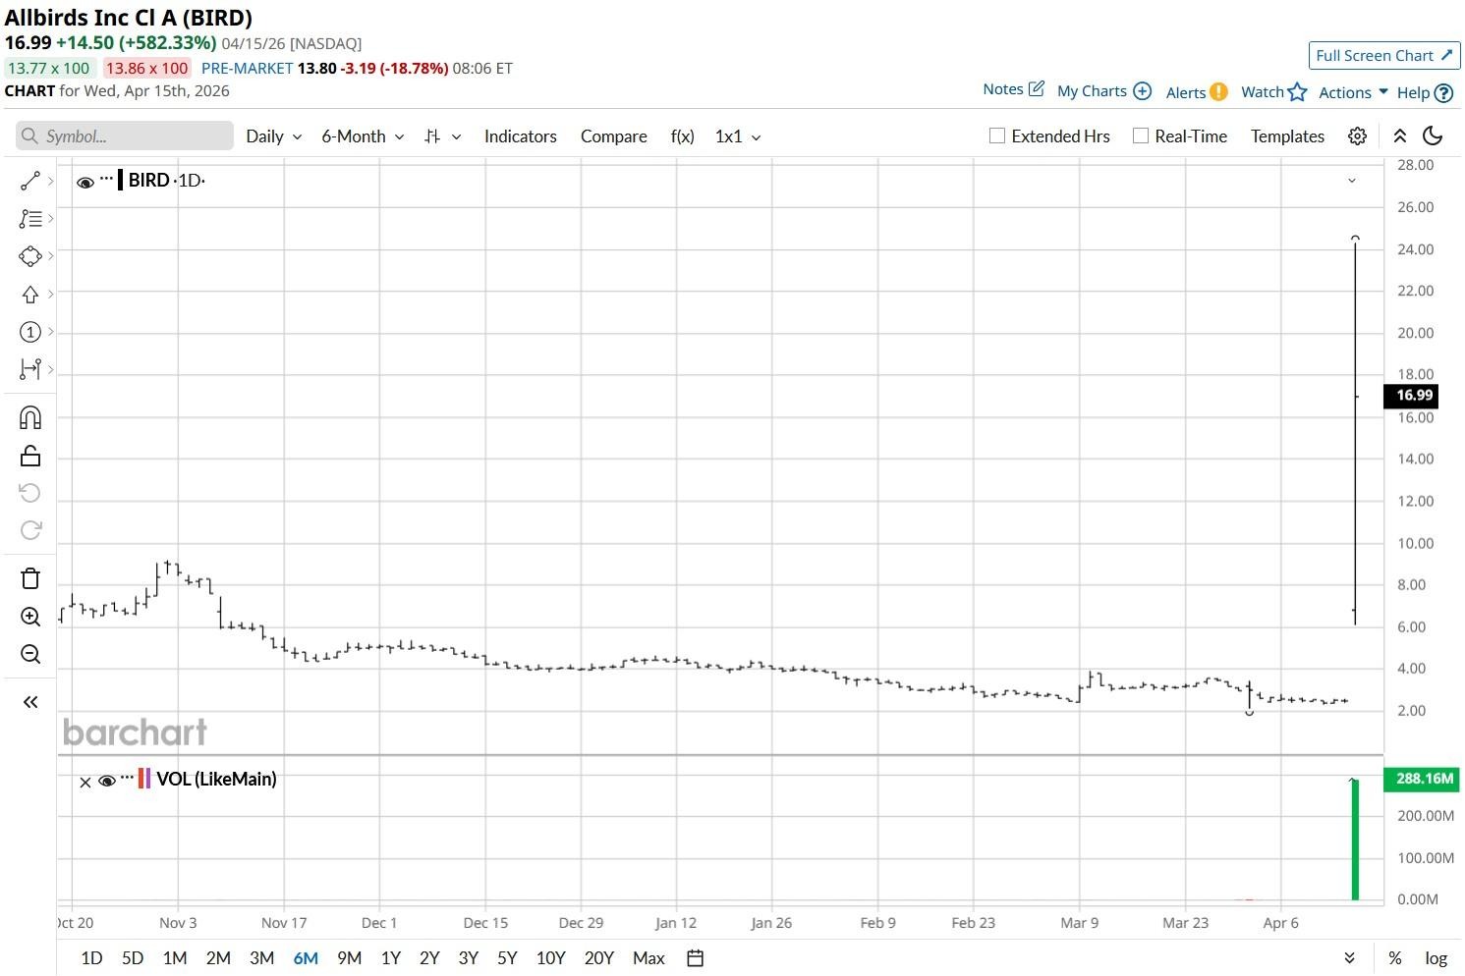Image resolution: width=1465 pixels, height=976 pixels.
Task: Open Alerts warning icon
Action: (x=1218, y=92)
